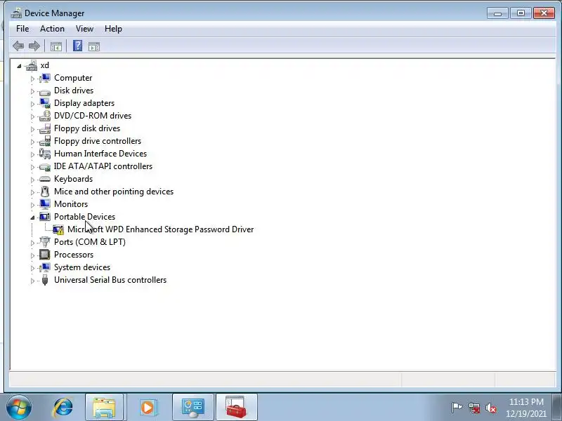Image resolution: width=562 pixels, height=421 pixels.
Task: Click the Ports (COM & LPT) icon
Action: 45,242
